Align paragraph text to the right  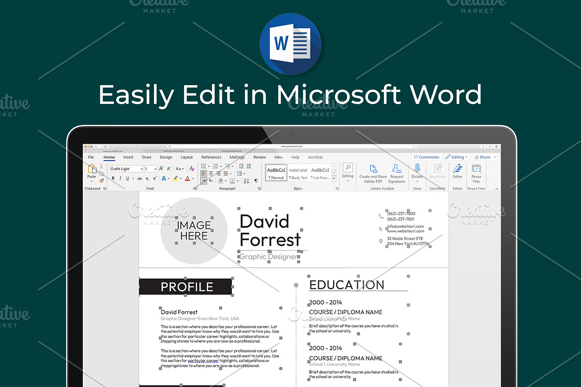(218, 173)
